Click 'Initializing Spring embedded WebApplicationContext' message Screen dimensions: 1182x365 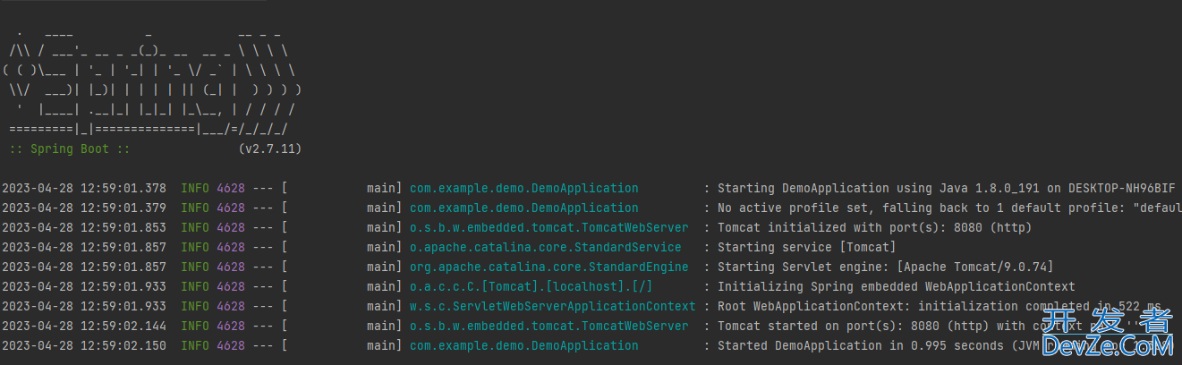pyautogui.click(x=896, y=286)
